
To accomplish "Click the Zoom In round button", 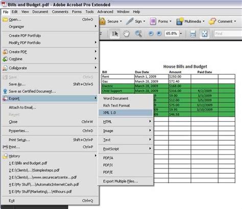I will [159, 34].
